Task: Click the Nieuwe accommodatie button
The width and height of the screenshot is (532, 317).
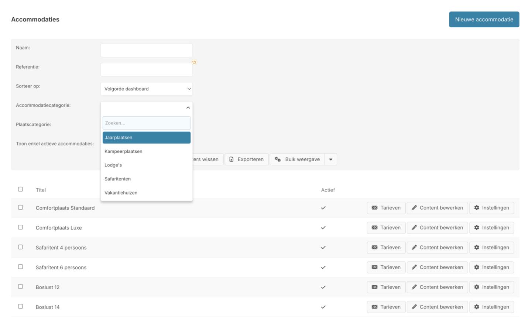Action: (484, 20)
